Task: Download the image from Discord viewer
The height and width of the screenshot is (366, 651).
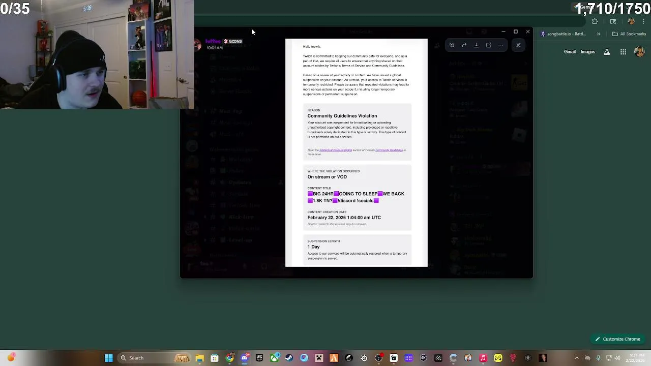Action: tap(476, 45)
